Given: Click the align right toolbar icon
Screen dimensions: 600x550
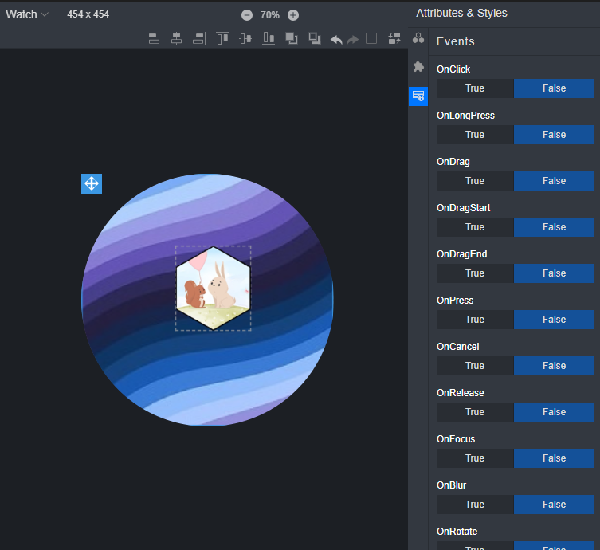Looking at the screenshot, I should click(x=199, y=38).
